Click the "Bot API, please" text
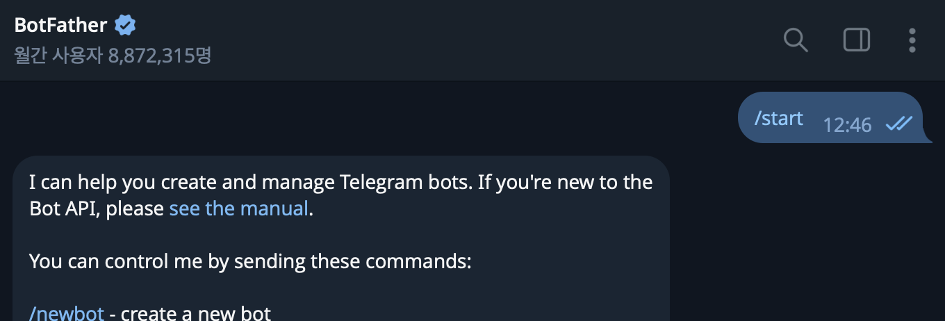The image size is (945, 321). point(97,208)
